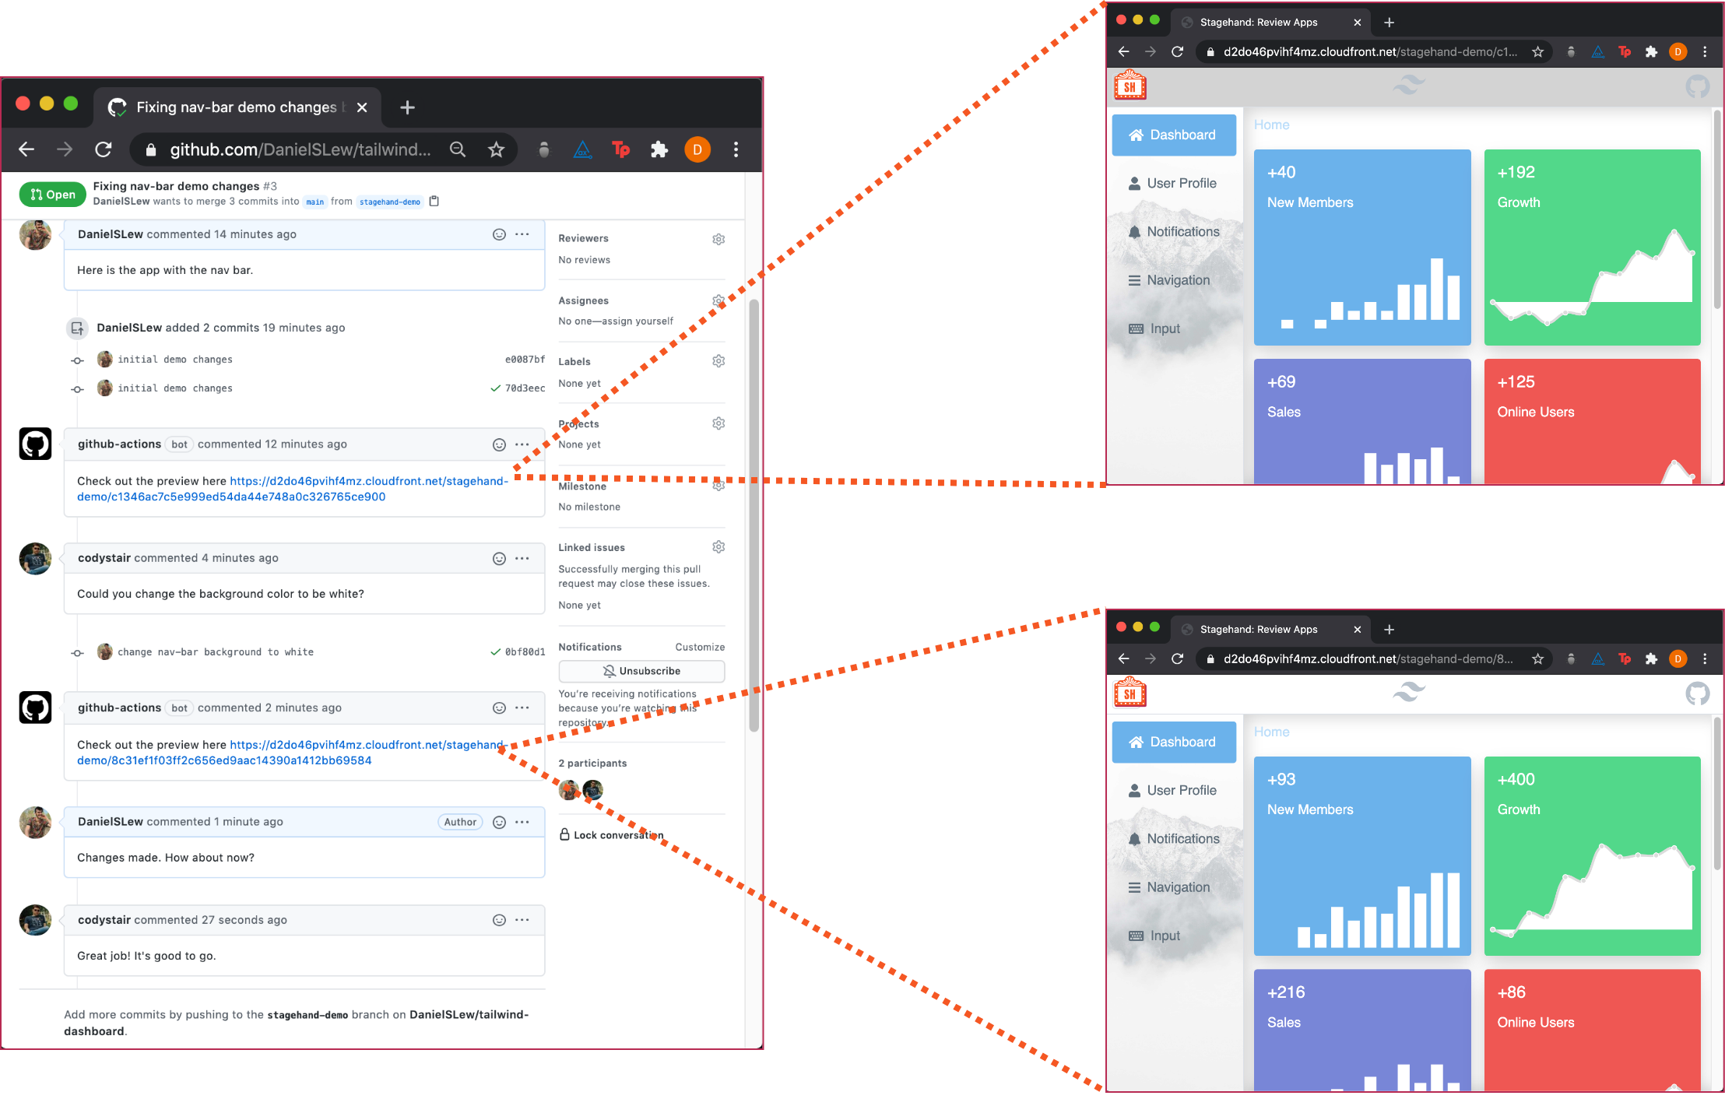Screen dimensions: 1725x1099
Task: Click the back navigation arrow in top preview browser
Action: tap(1124, 51)
